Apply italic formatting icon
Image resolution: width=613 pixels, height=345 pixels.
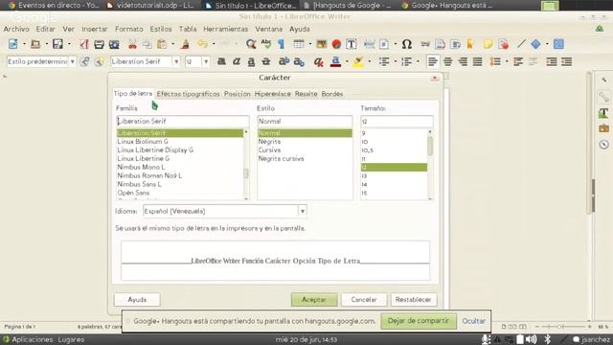point(237,61)
